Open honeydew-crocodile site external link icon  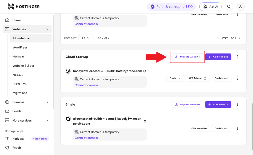145,71
